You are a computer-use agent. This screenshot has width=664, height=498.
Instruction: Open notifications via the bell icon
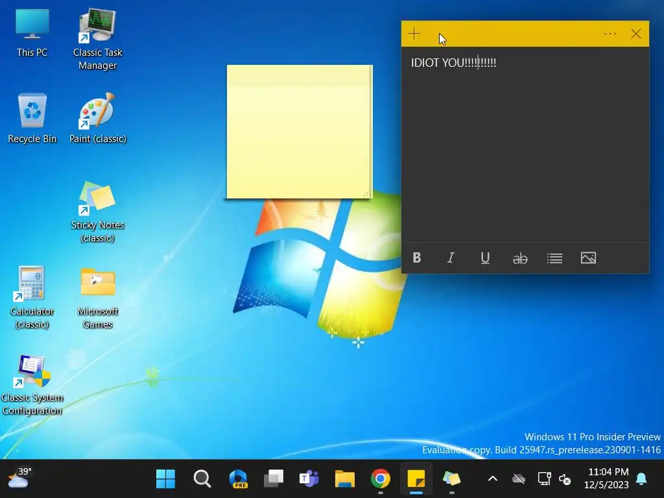pos(641,479)
